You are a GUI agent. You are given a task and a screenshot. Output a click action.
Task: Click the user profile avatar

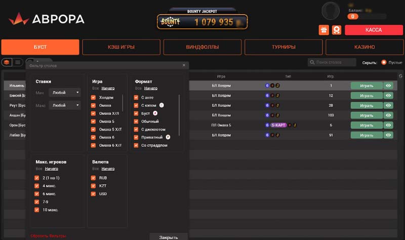click(331, 11)
